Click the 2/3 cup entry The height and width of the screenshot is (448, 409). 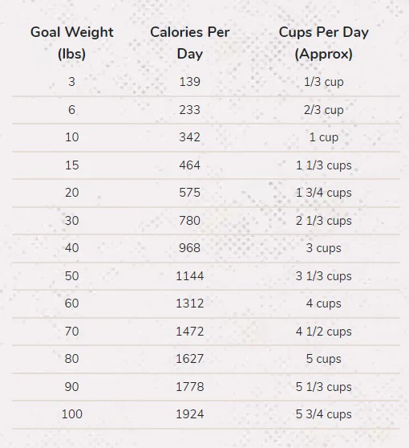pos(324,110)
